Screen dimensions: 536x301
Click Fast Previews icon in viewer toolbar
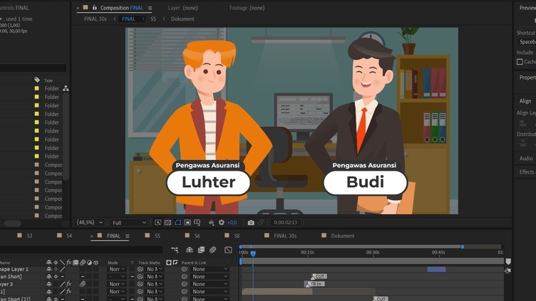click(158, 223)
